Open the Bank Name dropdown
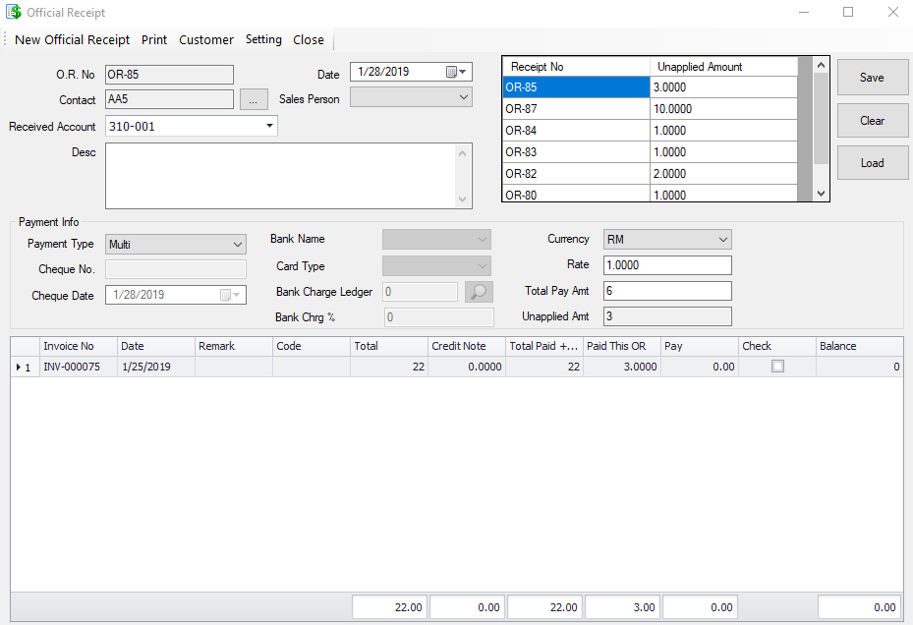 pos(483,239)
